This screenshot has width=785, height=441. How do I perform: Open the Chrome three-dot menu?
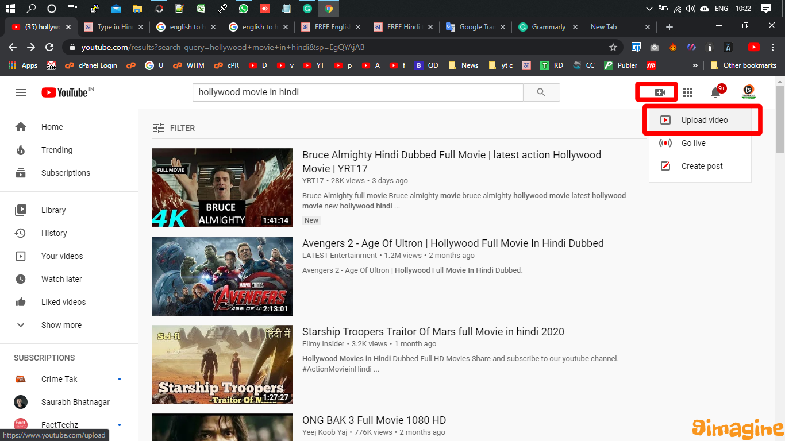pyautogui.click(x=772, y=47)
